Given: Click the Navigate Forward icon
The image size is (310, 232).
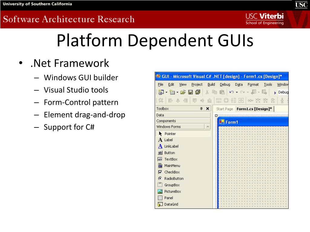Looking at the screenshot, I should (264, 92).
